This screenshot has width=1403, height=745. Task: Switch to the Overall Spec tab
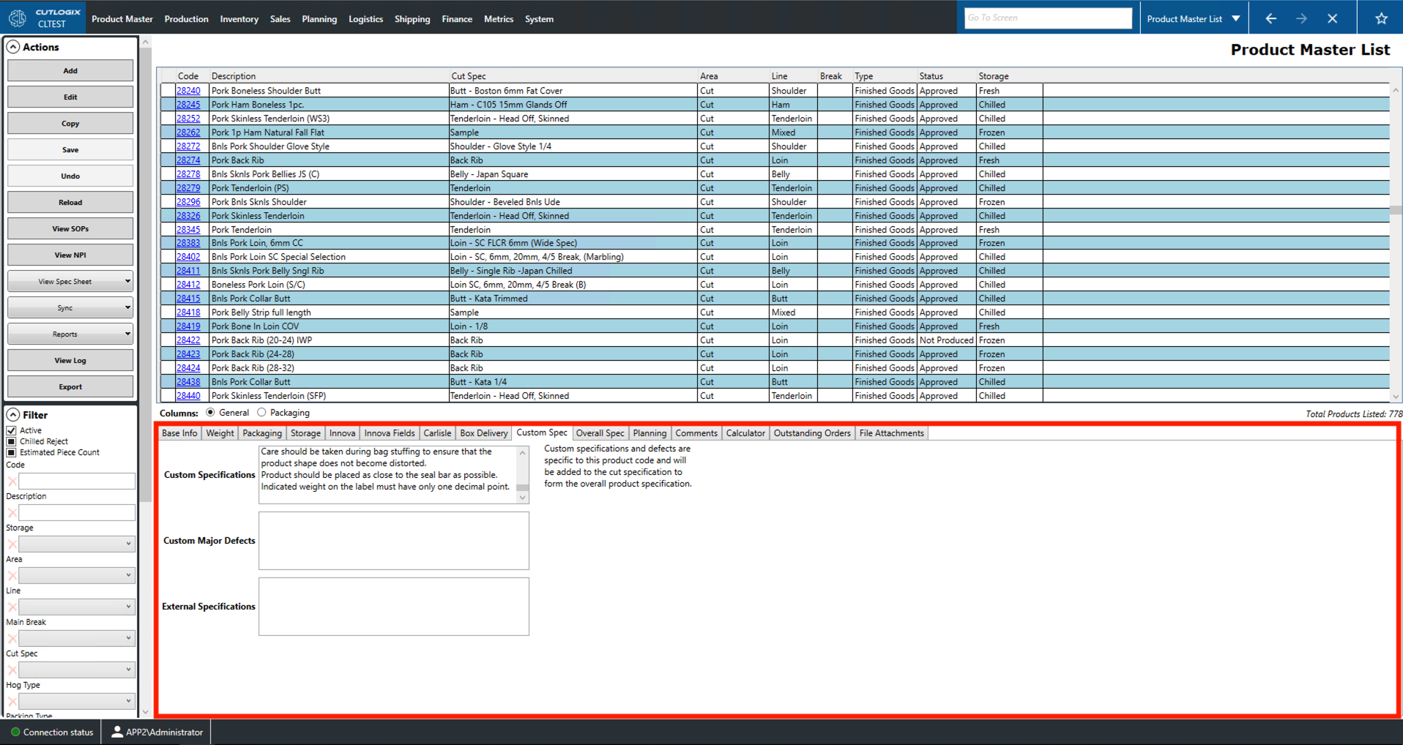pos(600,433)
